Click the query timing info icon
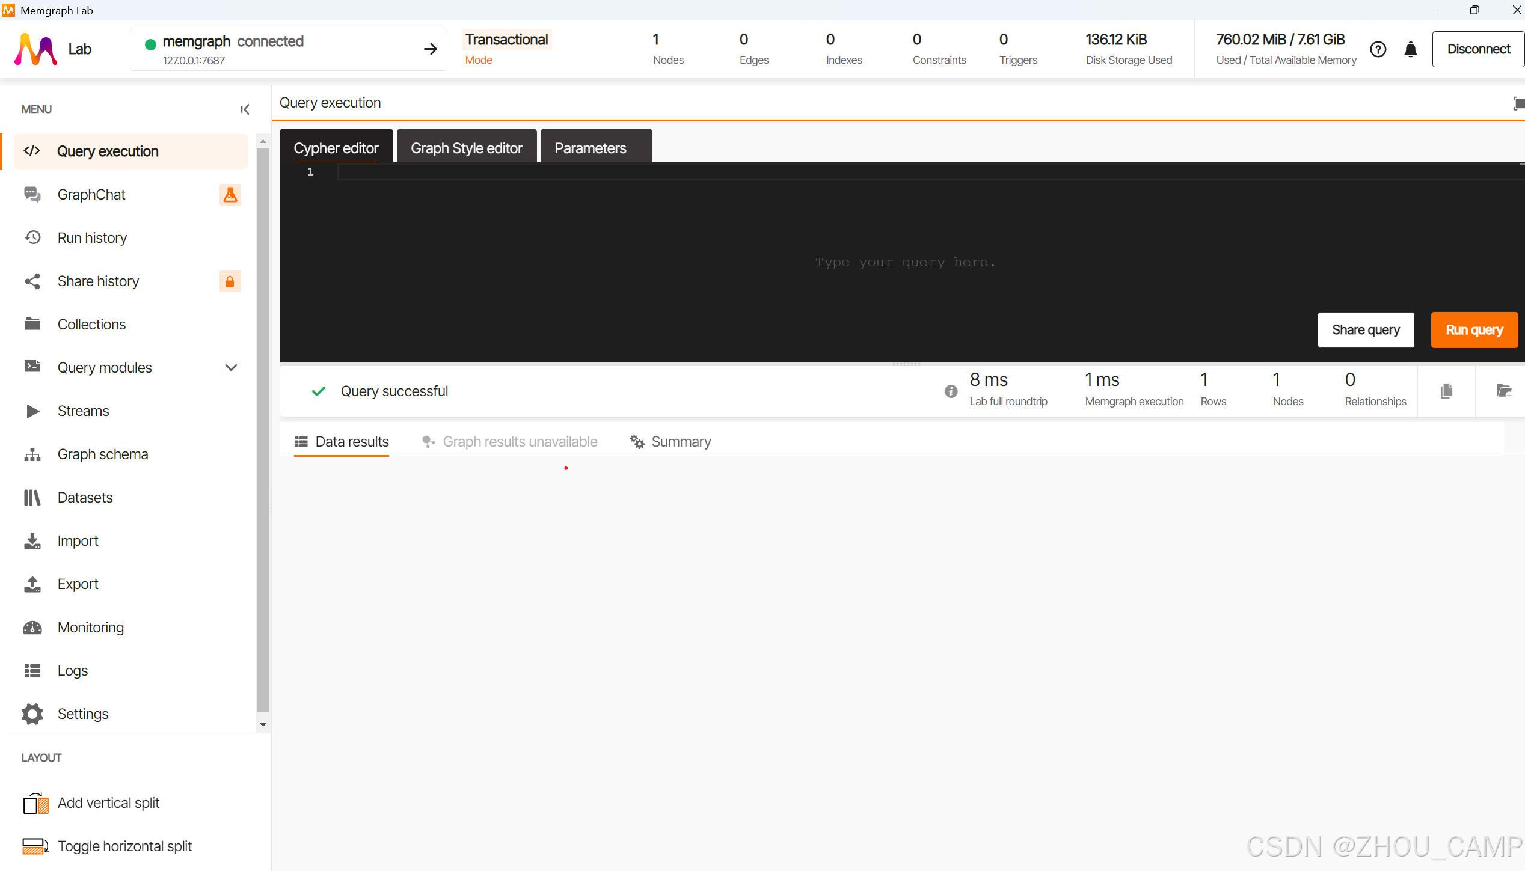The image size is (1525, 871). point(951,391)
